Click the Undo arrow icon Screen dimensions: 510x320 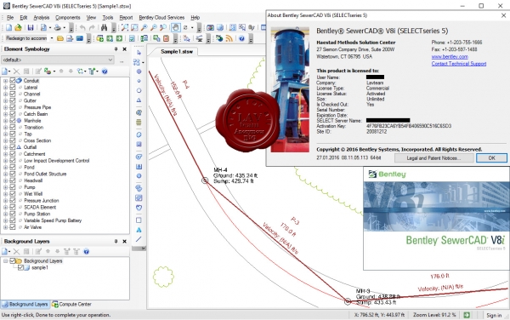click(x=82, y=28)
